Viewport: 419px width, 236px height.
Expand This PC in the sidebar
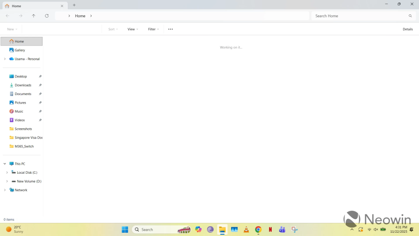pyautogui.click(x=5, y=163)
